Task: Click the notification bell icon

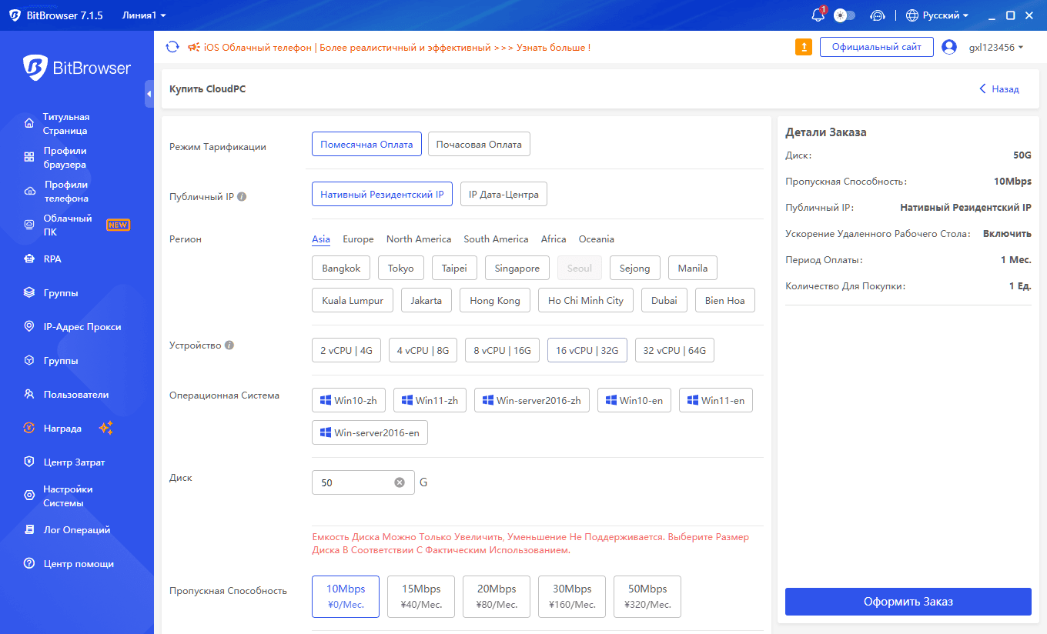Action: 818,15
